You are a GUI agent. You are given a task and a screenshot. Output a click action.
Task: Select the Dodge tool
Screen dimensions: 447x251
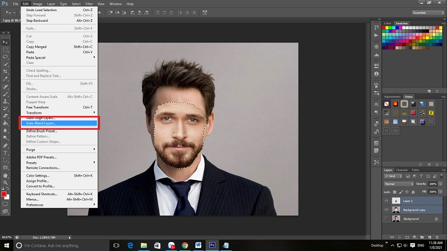tap(5, 138)
